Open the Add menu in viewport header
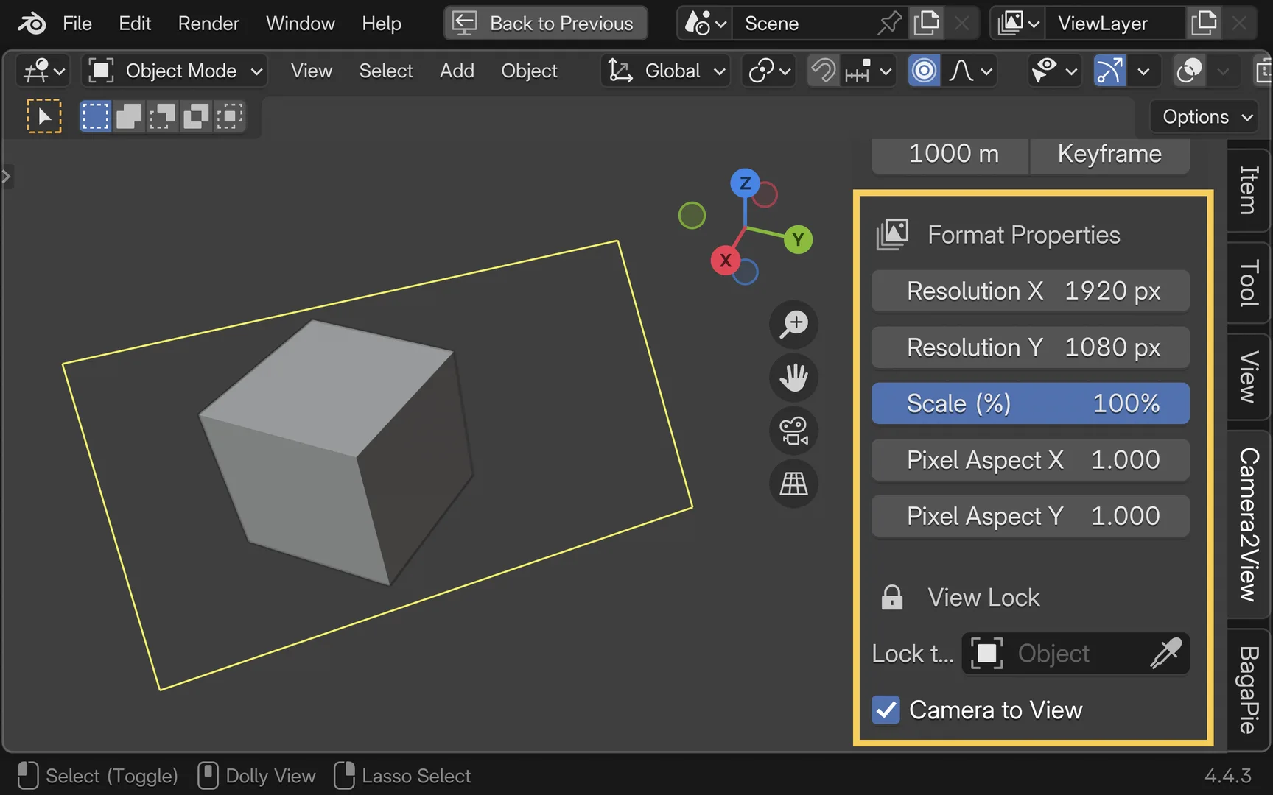Viewport: 1273px width, 795px height. (457, 71)
